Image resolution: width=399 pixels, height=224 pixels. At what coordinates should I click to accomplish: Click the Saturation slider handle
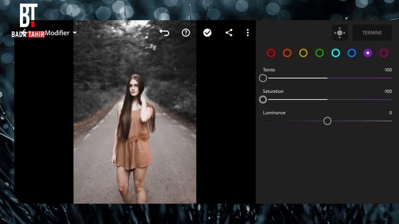(263, 100)
